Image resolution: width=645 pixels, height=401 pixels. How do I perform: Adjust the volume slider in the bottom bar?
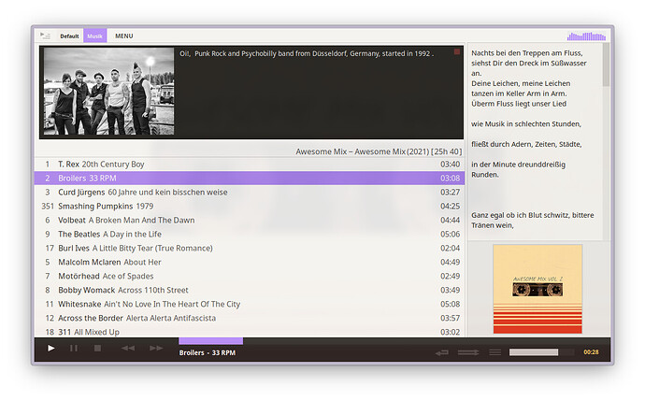(541, 352)
